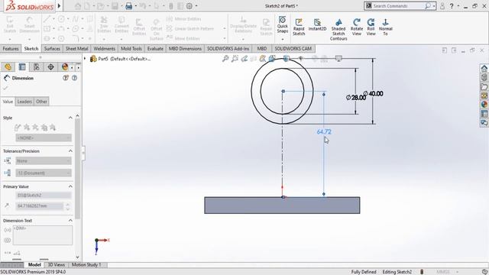Open the unit precision .12 (Document) dropdown
The width and height of the screenshot is (489, 275).
[44, 173]
